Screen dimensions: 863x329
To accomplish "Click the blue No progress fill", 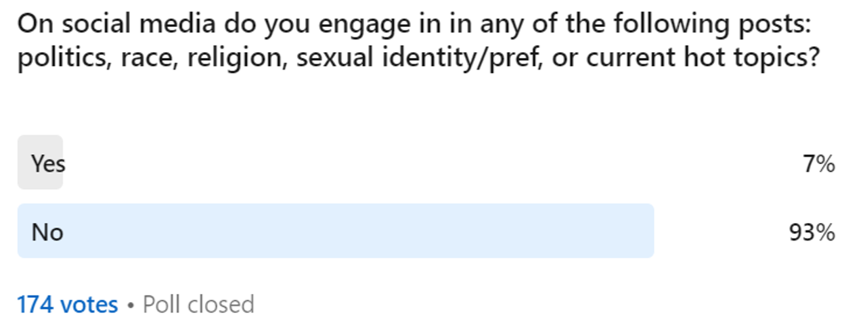I will pos(336,231).
